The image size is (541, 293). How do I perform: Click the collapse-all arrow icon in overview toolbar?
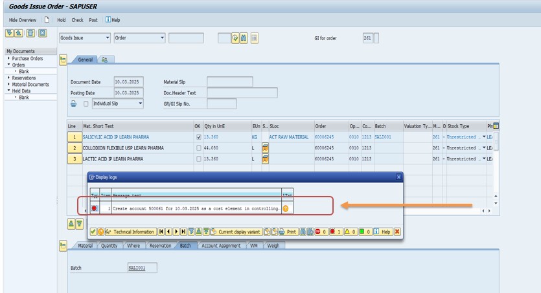[19, 33]
